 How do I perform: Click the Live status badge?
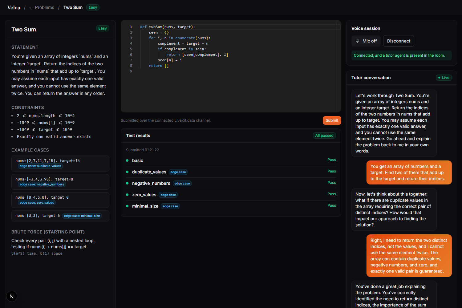coord(444,78)
